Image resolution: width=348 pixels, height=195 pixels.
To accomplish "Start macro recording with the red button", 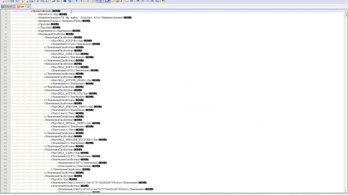I will (x=138, y=1).
